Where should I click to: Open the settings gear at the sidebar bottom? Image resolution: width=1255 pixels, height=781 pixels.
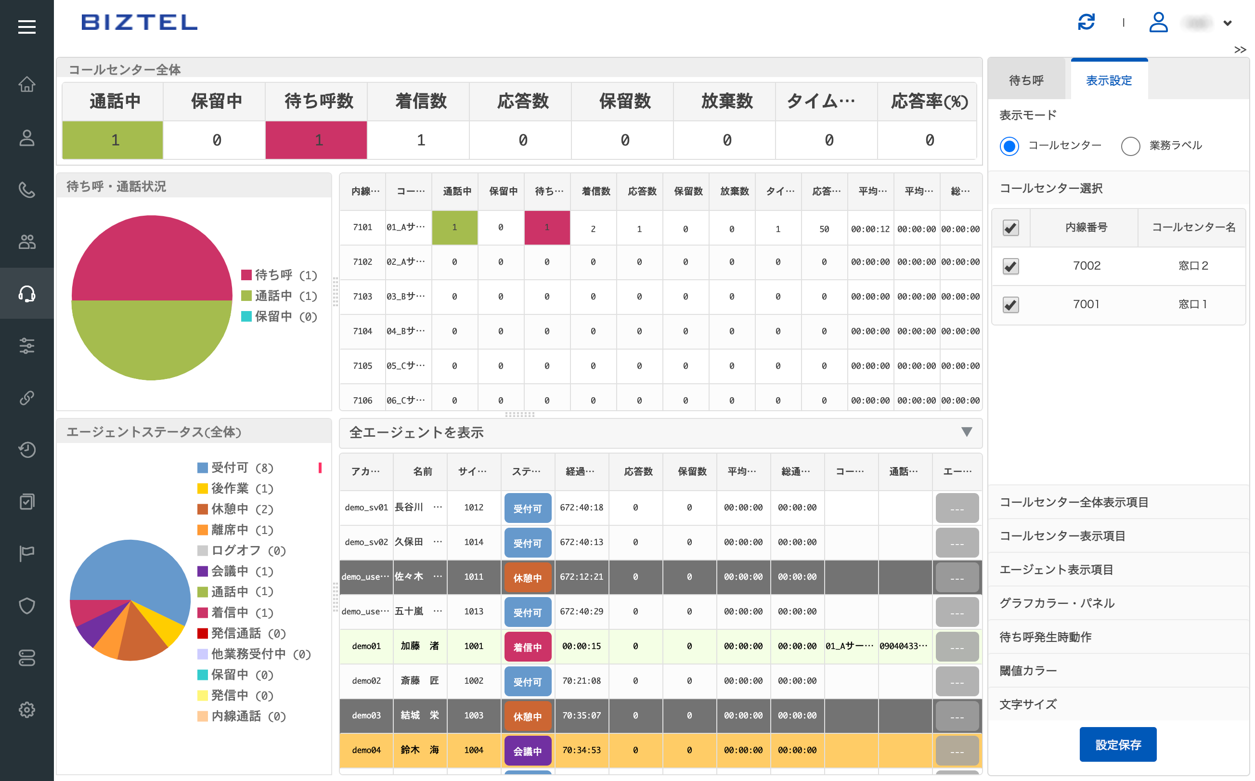tap(26, 709)
